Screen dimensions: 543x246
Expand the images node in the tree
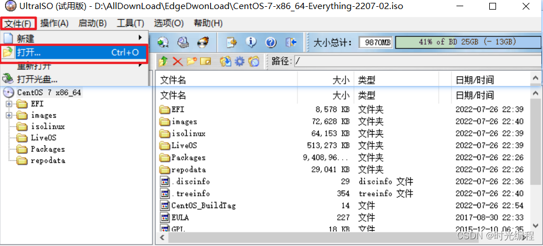[x=8, y=115]
